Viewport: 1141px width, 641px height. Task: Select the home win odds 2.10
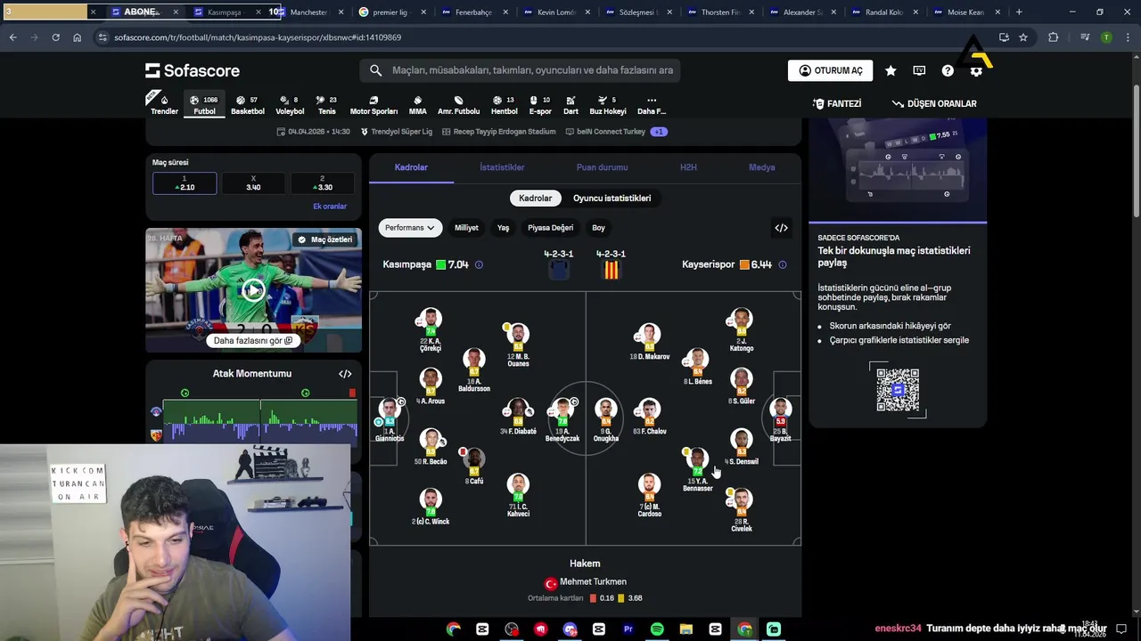pos(185,183)
